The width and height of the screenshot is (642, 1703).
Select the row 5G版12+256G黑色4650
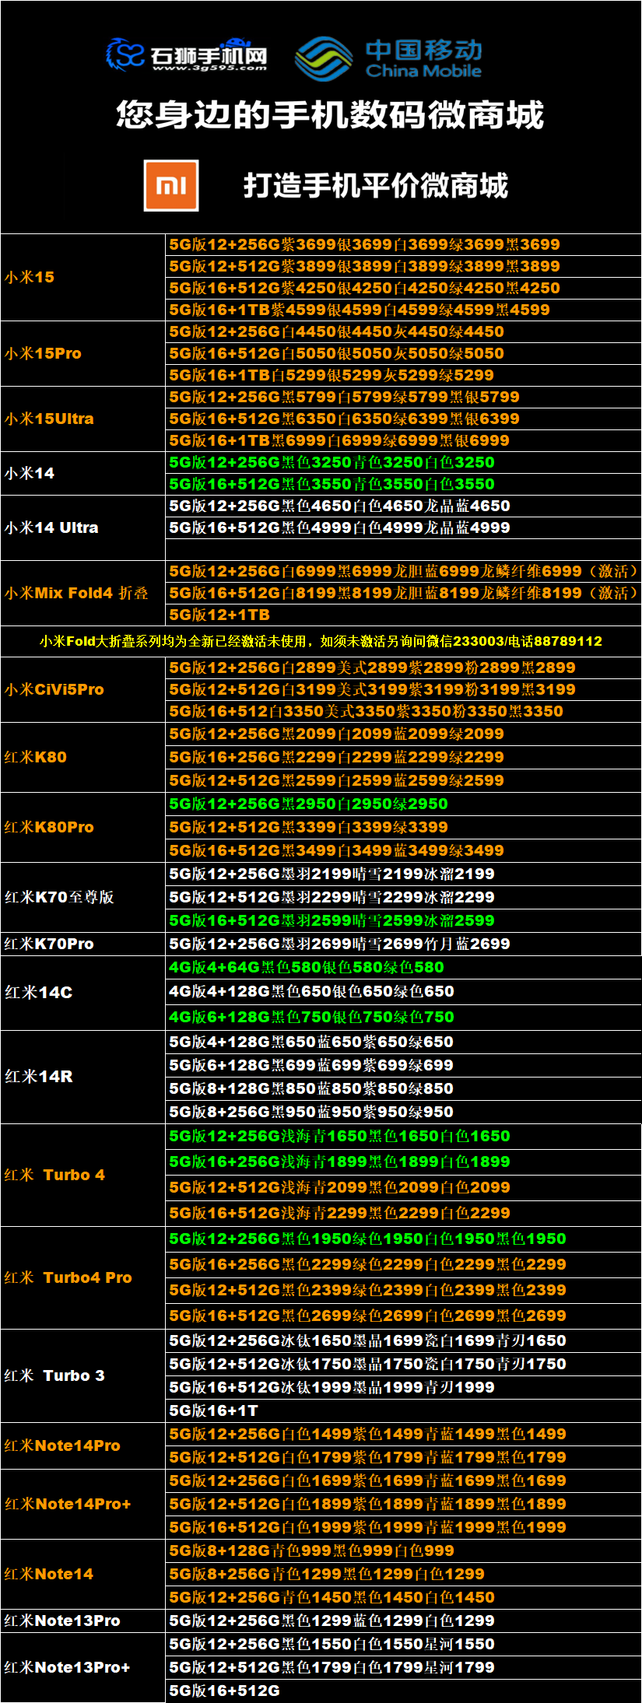404,506
